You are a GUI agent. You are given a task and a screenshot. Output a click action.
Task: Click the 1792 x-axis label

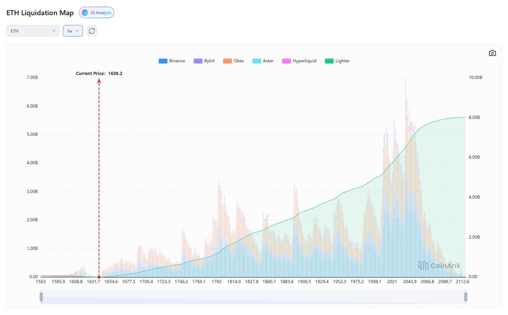click(x=217, y=282)
